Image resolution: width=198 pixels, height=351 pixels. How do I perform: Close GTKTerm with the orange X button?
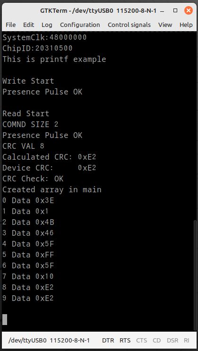(x=189, y=10)
